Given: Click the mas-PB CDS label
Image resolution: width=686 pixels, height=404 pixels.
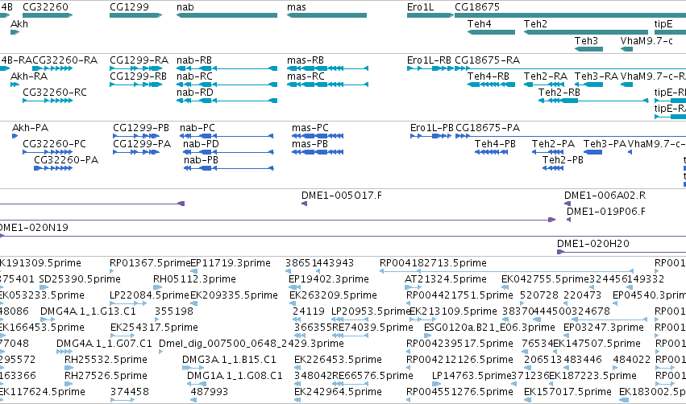Looking at the screenshot, I should pos(310,144).
